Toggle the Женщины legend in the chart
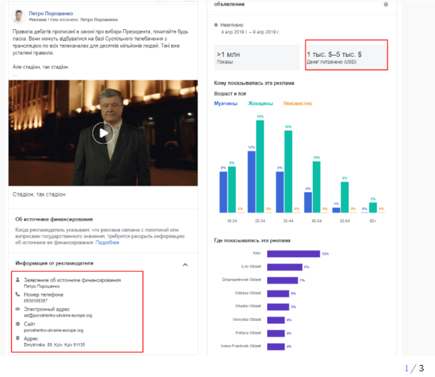 (x=260, y=104)
